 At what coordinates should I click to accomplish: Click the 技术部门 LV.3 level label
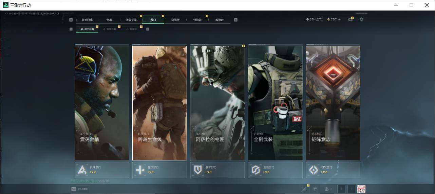[x=208, y=172]
